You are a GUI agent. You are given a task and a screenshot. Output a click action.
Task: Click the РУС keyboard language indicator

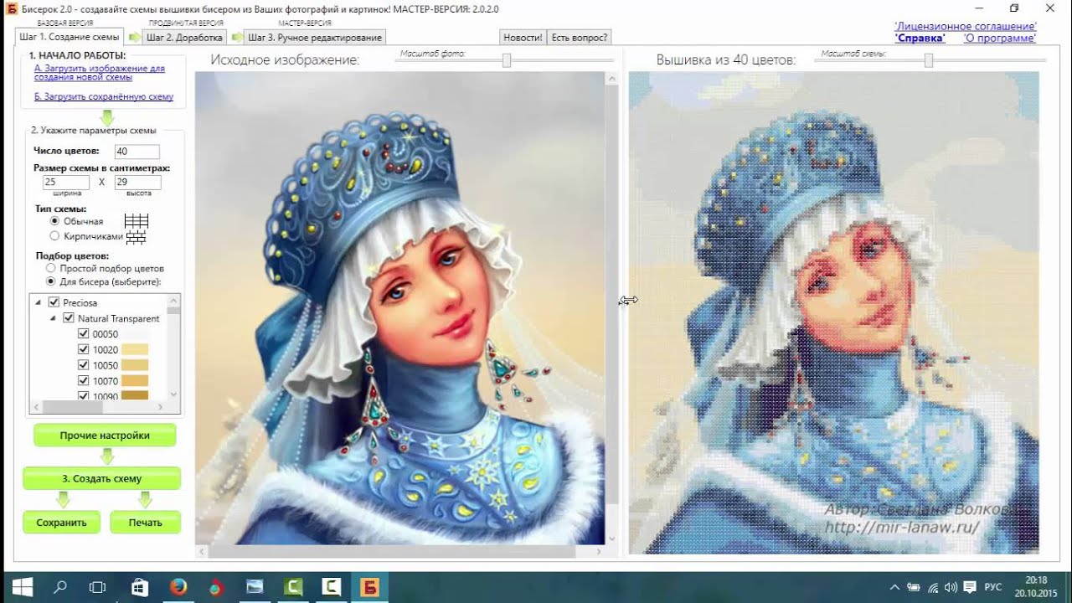[x=993, y=587]
